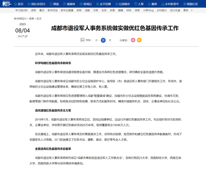Click 新华网四川 breadcrumb link
The height and width of the screenshot is (170, 206).
pyautogui.click(x=20, y=19)
